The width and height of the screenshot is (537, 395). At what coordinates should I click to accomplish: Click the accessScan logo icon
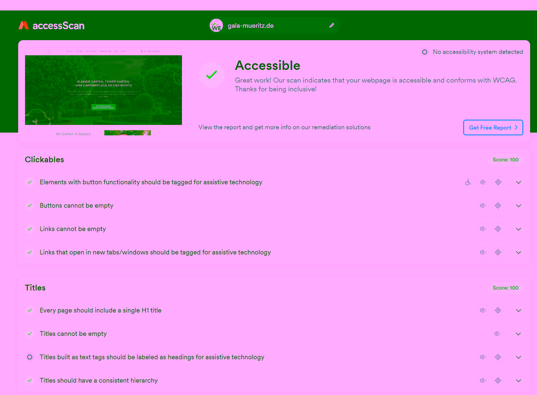click(x=24, y=25)
